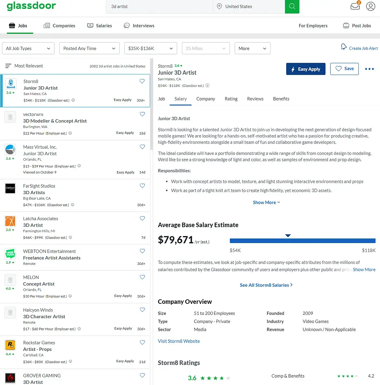This screenshot has height=385, width=380.
Task: Open the Jobs navigation tab
Action: point(18,26)
